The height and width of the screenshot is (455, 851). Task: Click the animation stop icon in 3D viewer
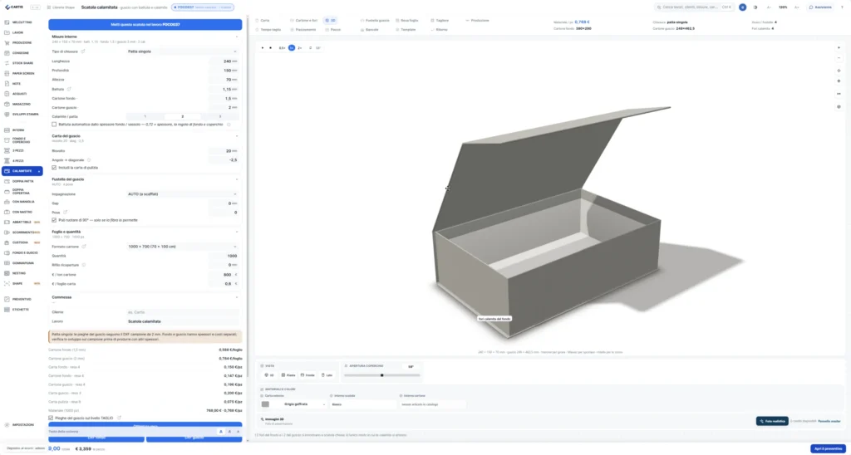[x=271, y=48]
